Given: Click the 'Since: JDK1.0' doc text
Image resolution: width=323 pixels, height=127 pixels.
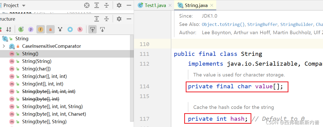Looking at the screenshot, I should (198, 16).
